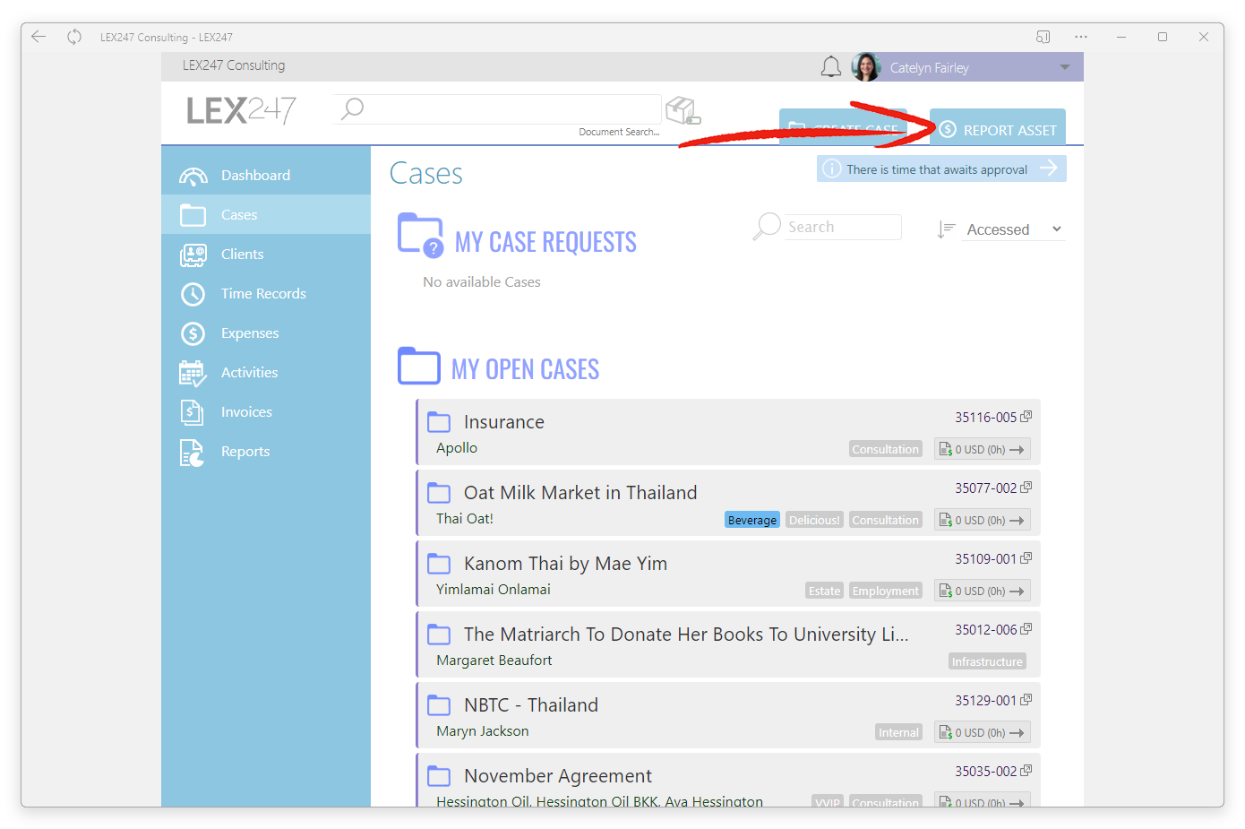
Task: Click the Internal tag
Action: point(898,732)
